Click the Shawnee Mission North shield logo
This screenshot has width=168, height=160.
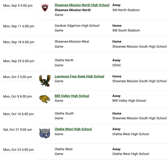(45, 8)
